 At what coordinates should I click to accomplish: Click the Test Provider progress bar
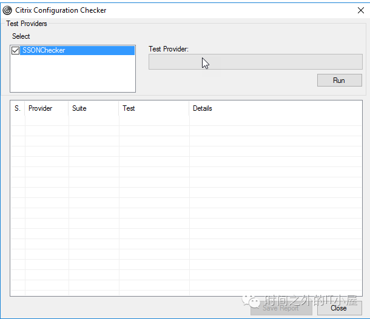click(255, 62)
